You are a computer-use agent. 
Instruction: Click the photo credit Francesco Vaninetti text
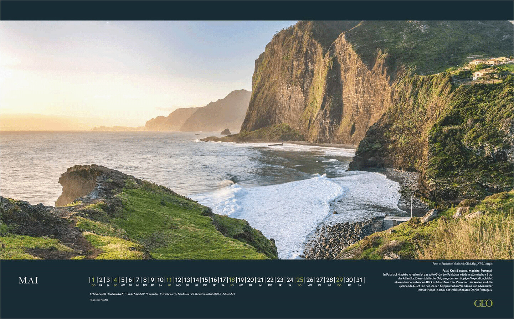(x=462, y=264)
